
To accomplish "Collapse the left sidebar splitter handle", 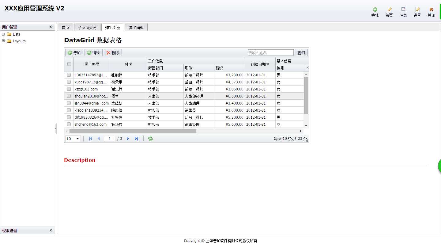I will (56, 129).
